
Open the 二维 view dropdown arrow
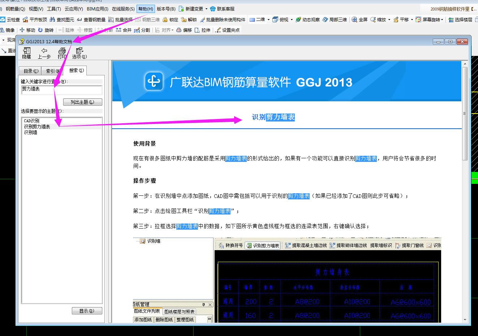(268, 20)
